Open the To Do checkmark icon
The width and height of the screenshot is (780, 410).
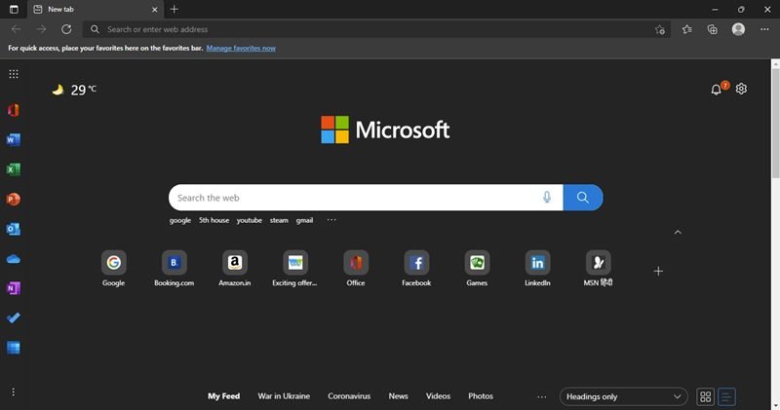coord(14,318)
